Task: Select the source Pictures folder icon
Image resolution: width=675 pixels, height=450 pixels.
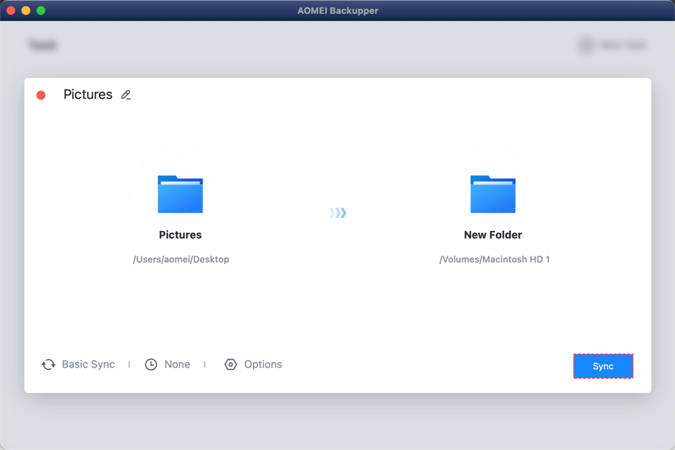Action: [180, 195]
